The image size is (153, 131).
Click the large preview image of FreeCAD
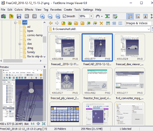[23, 95]
